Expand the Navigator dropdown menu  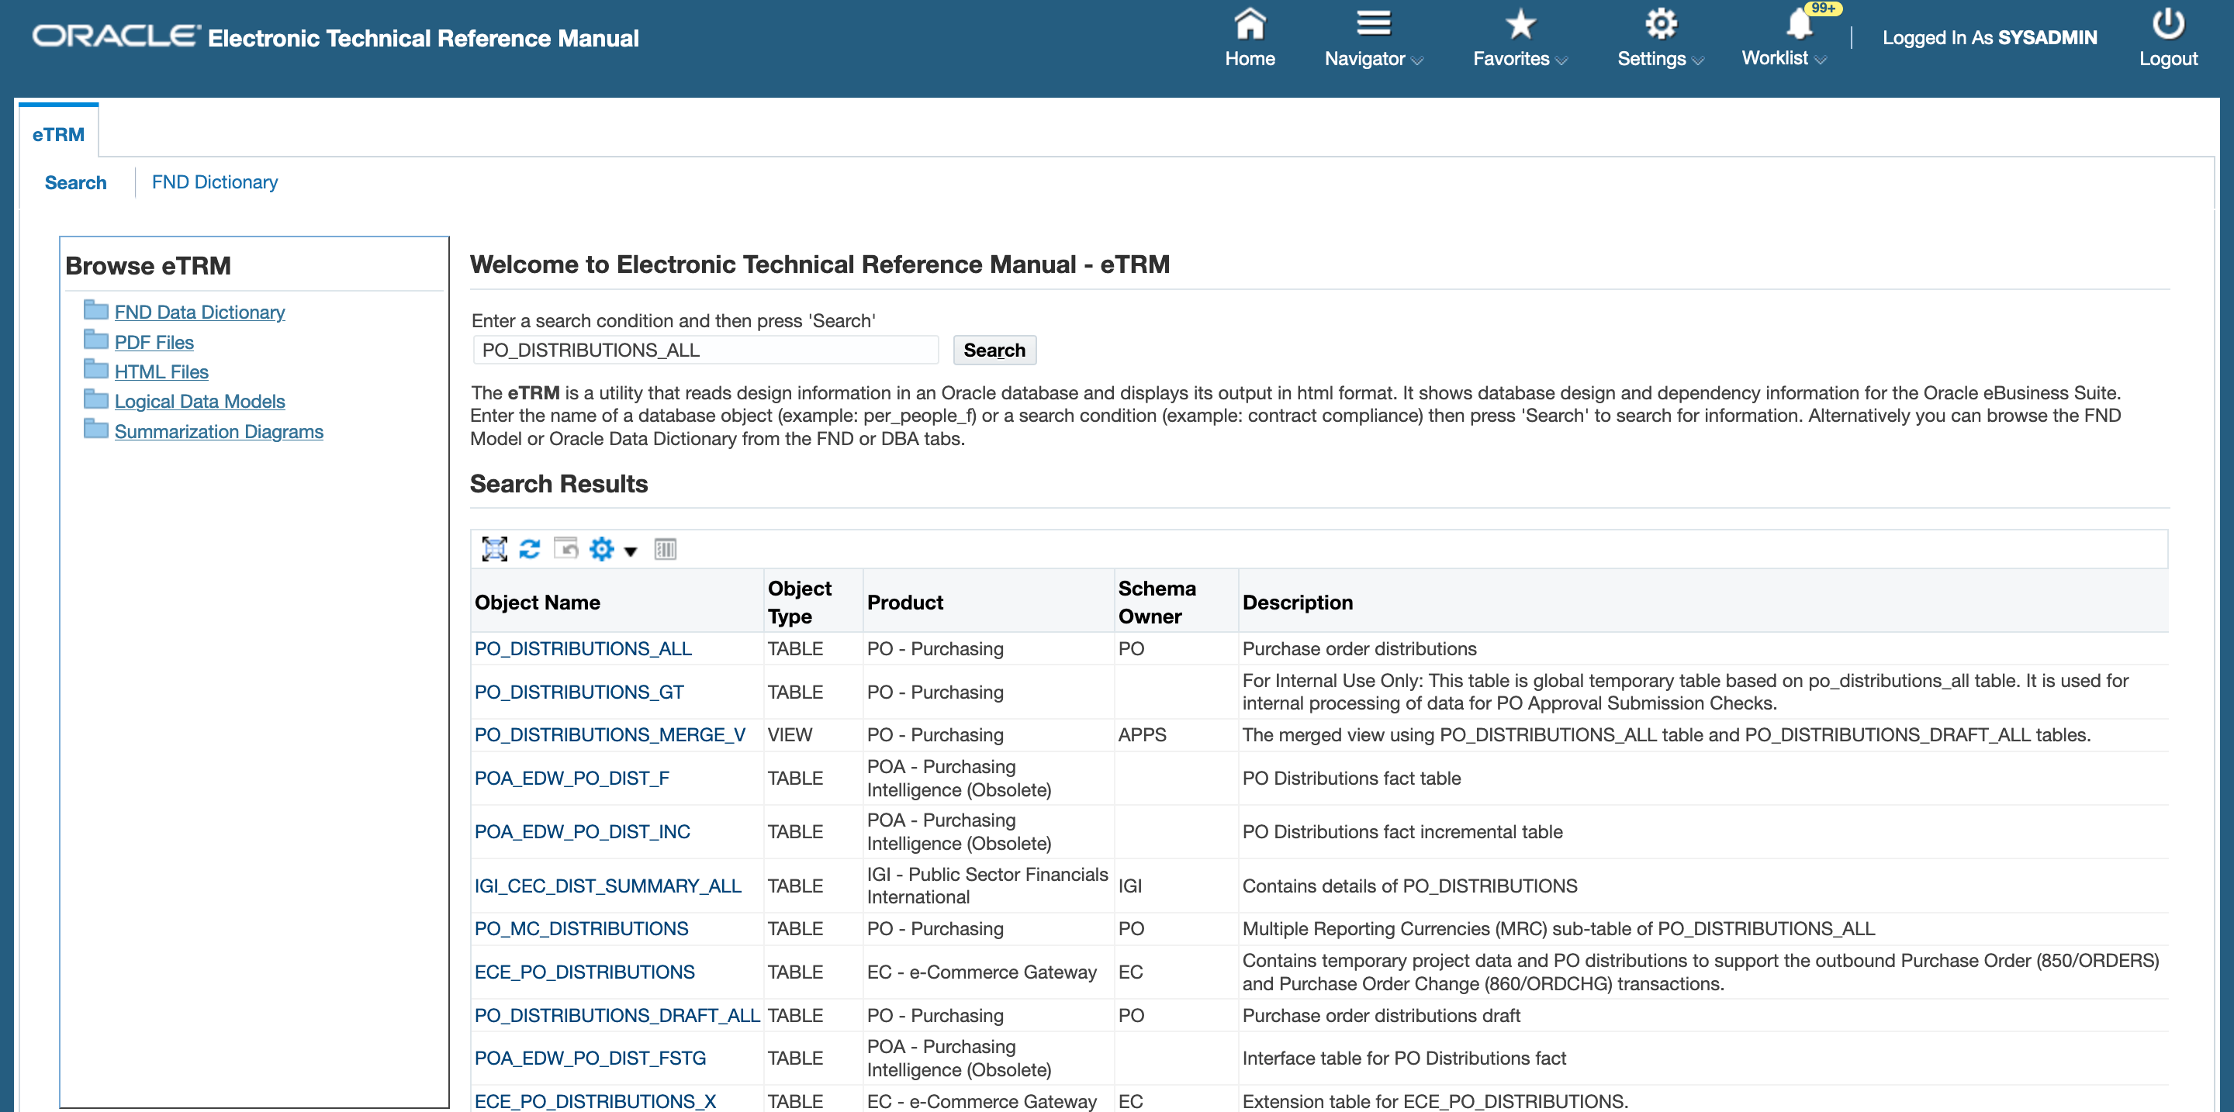click(x=1373, y=58)
